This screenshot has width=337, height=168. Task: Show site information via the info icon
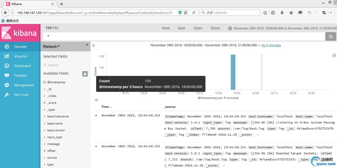click(x=13, y=13)
